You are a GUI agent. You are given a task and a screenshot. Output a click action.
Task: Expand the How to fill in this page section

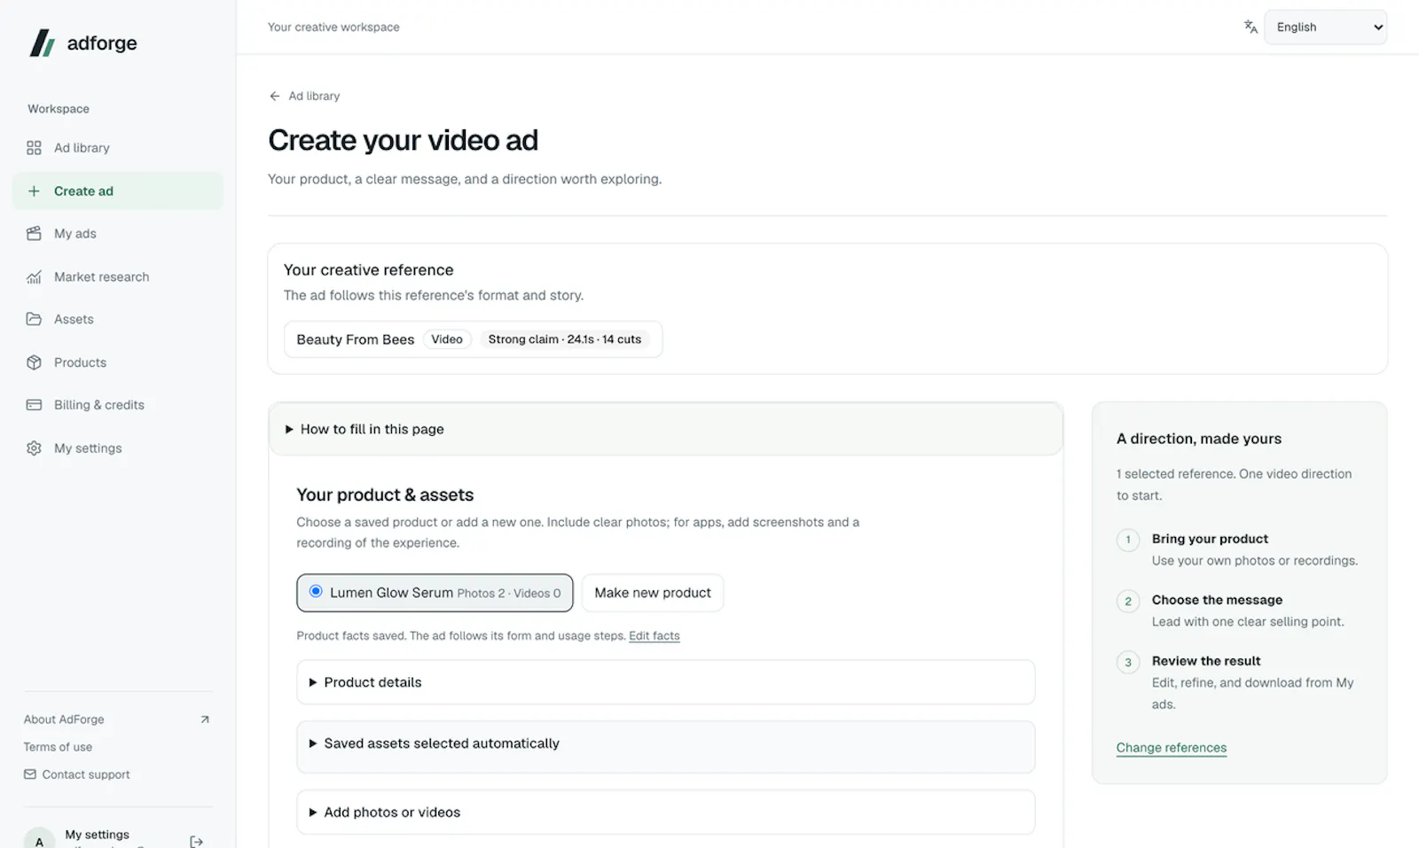point(666,429)
